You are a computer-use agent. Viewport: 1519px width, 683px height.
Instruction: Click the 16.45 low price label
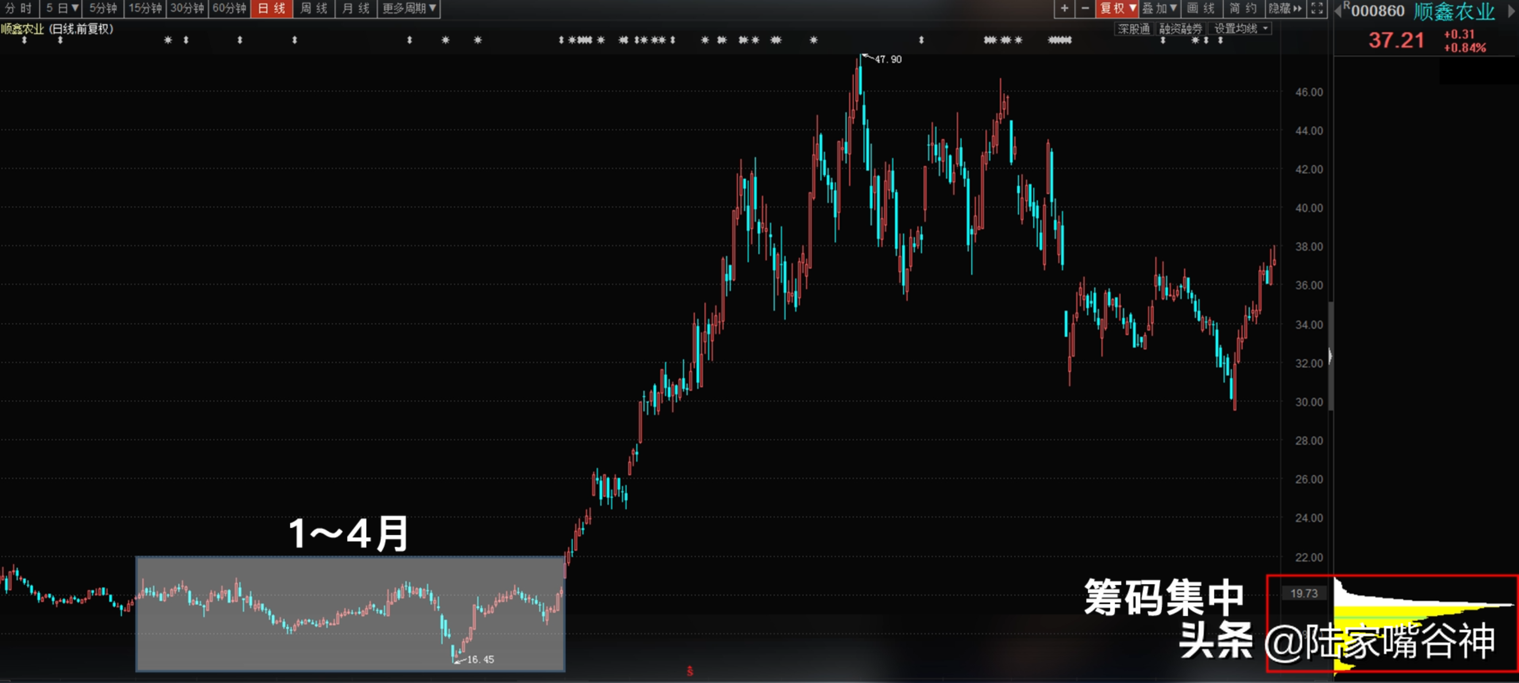(480, 660)
